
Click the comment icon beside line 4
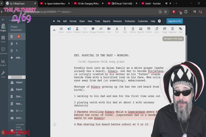pos(55,125)
